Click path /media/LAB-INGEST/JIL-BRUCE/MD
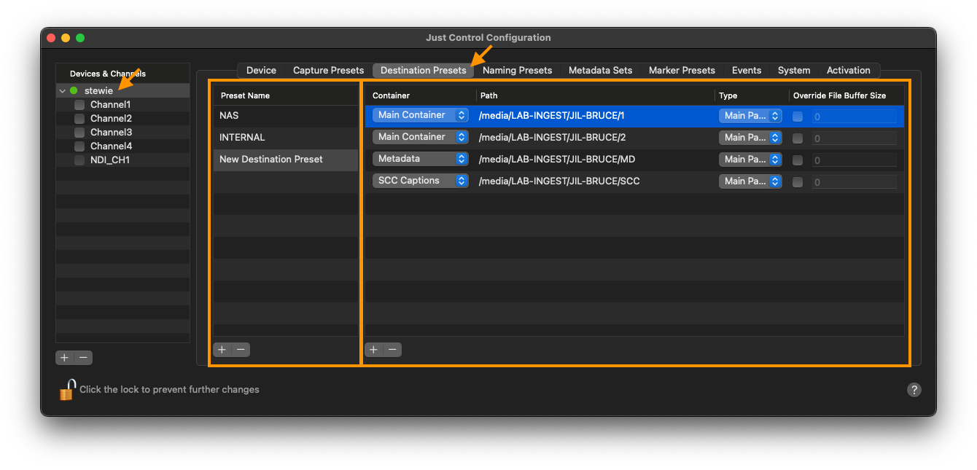977x470 pixels. tap(557, 160)
